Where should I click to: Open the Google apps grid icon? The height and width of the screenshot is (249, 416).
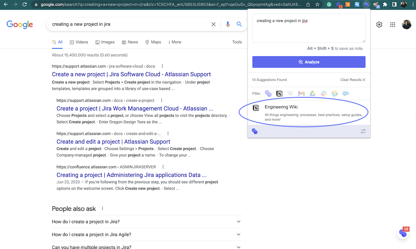tap(393, 25)
